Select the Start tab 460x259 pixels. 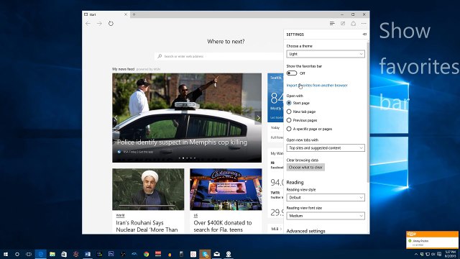click(x=106, y=14)
